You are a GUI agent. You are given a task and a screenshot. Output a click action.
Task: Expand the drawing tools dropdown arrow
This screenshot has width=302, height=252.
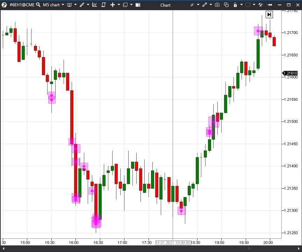(88, 5)
